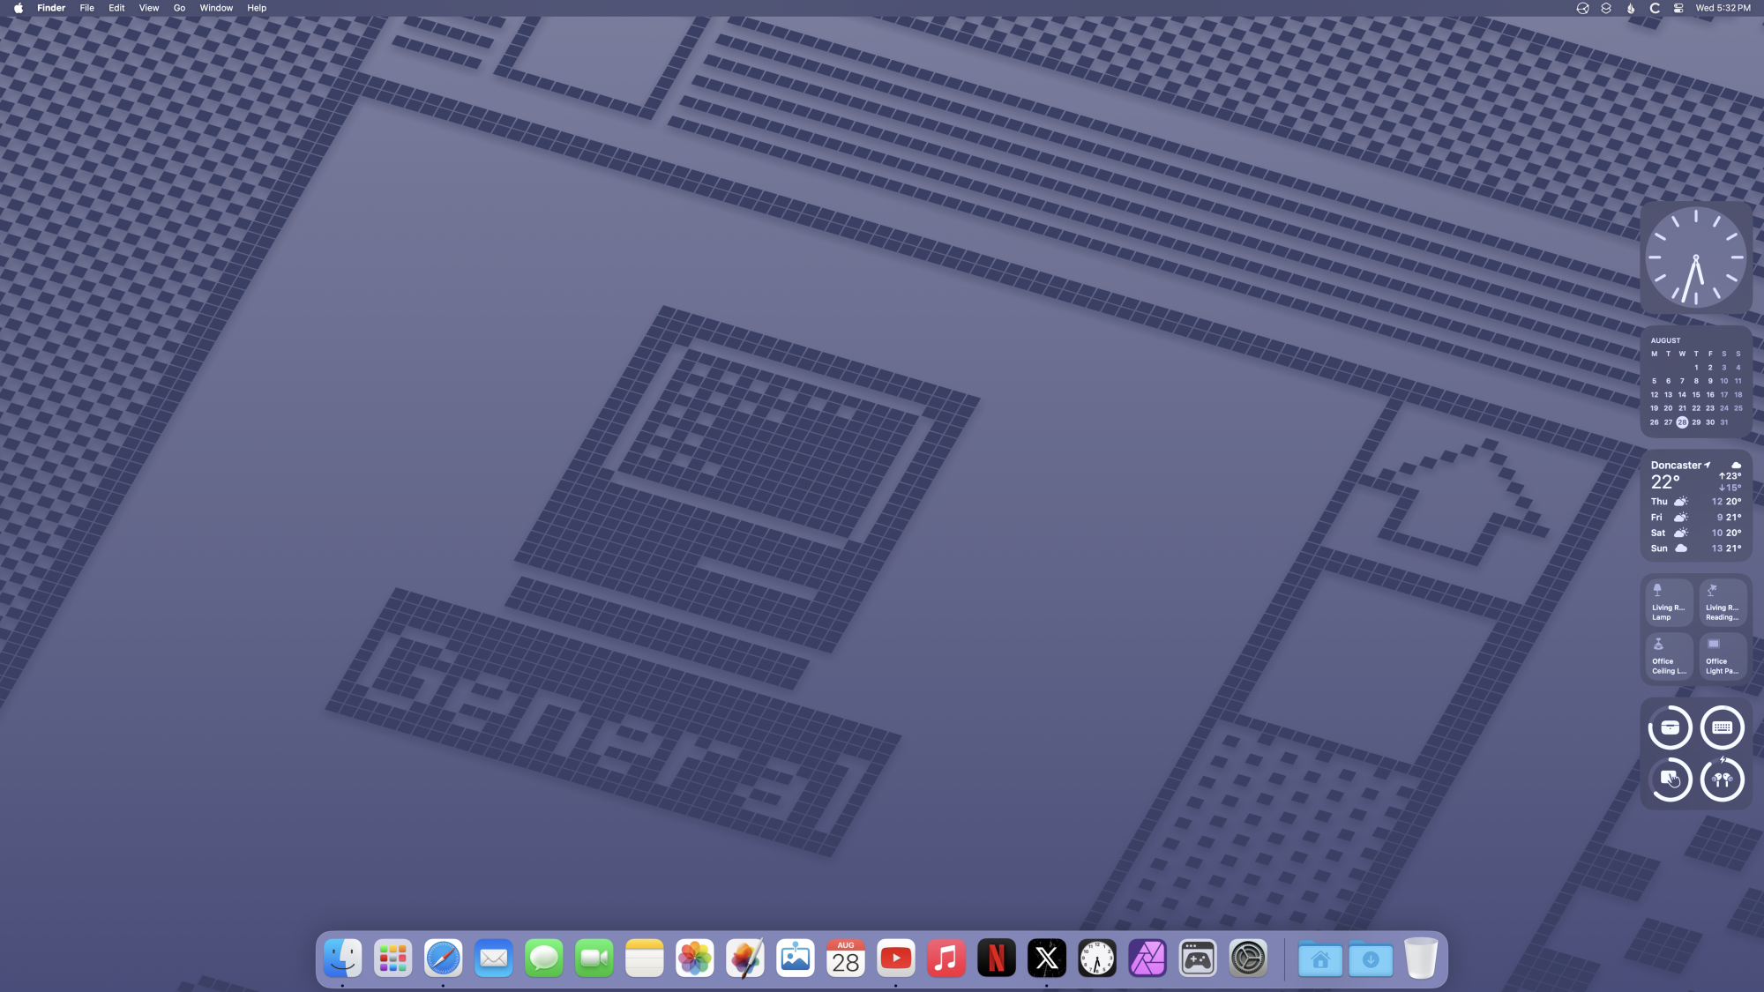
Task: Open the Doncaster weather widget
Action: pos(1695,505)
